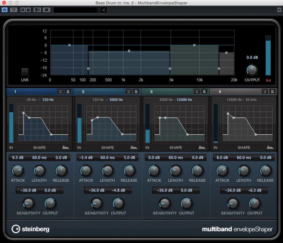Bypass band 4 with its bypass button
283x243 pixels.
(265, 92)
